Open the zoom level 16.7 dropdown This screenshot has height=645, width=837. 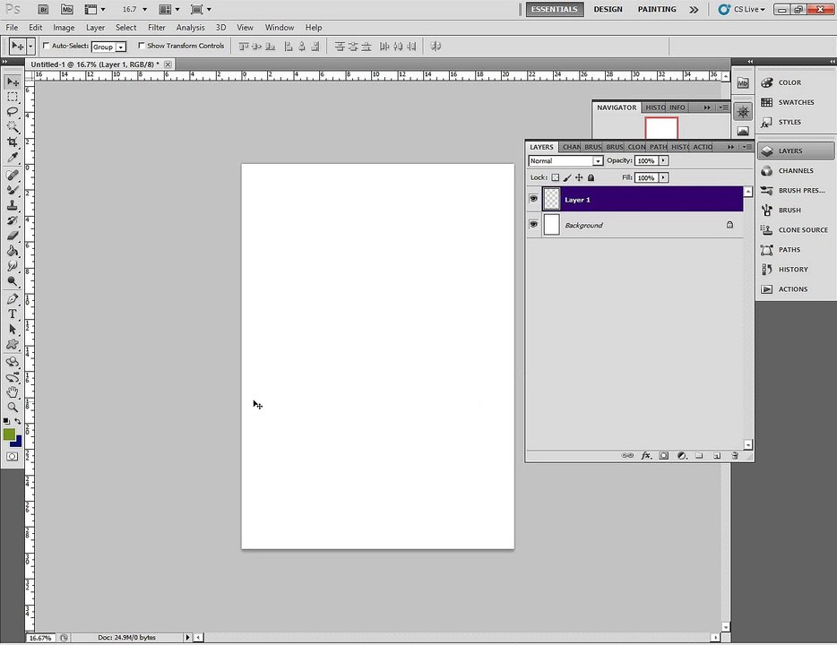coord(144,10)
